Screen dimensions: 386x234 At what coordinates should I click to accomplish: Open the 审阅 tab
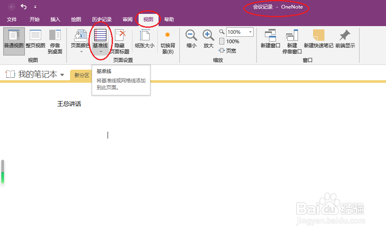[128, 20]
